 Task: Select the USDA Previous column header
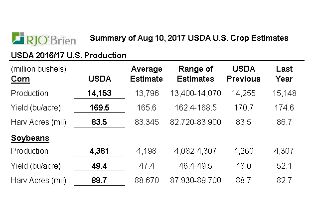244,74
